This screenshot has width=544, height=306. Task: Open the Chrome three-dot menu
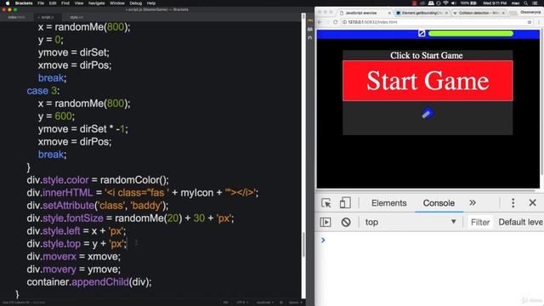click(x=540, y=22)
